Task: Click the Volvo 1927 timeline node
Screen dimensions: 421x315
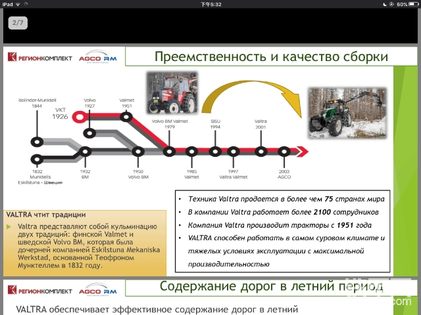Action: 89,133
